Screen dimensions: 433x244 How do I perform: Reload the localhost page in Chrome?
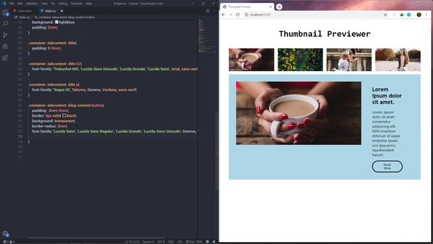click(x=237, y=15)
